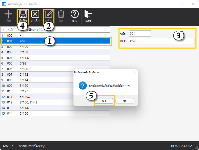199x150 pixels.
Task: Select the row with PCD 4*108
Action: [51, 52]
